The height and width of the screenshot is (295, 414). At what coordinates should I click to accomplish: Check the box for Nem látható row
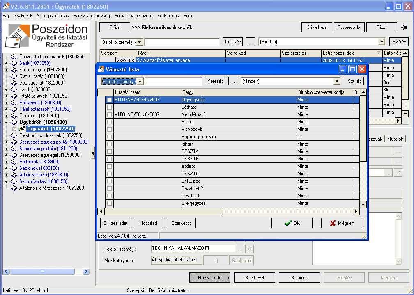tap(109, 115)
